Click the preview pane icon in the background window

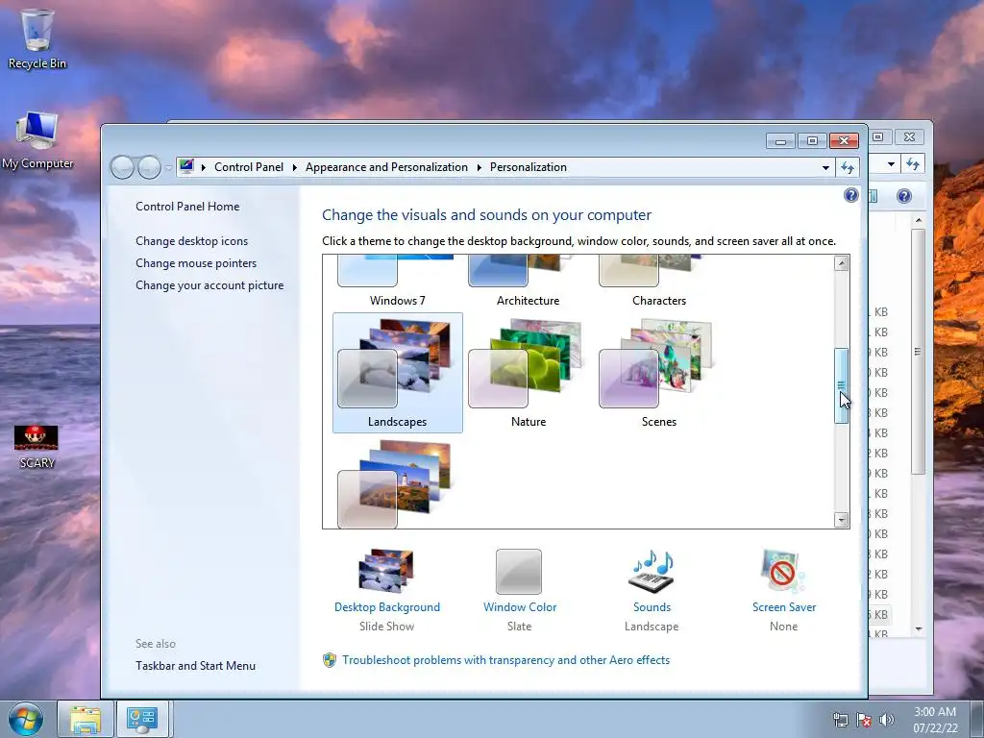[873, 196]
